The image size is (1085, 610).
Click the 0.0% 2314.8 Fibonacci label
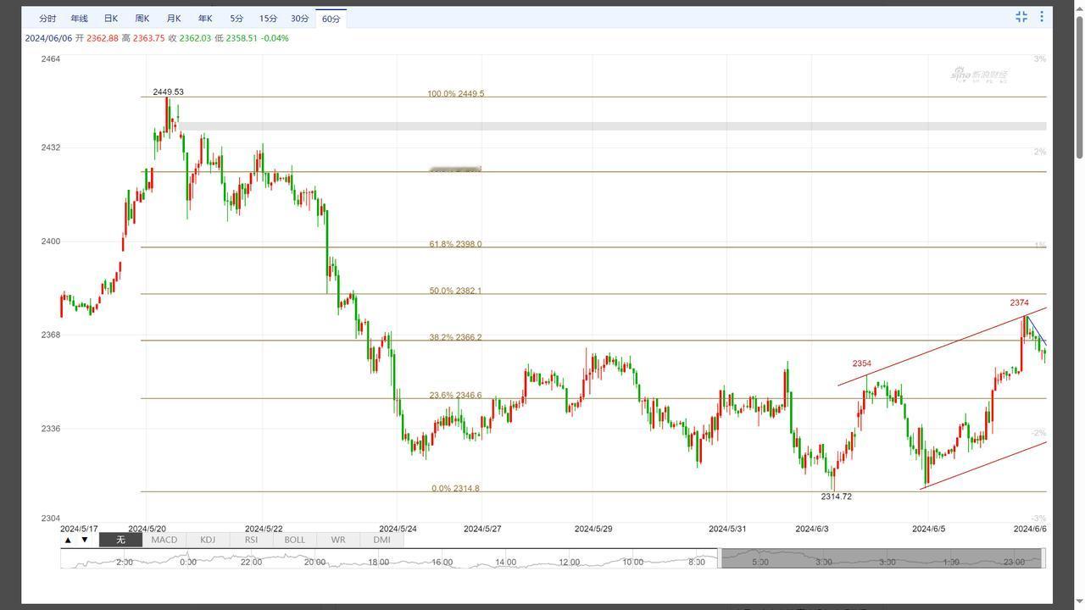click(455, 488)
